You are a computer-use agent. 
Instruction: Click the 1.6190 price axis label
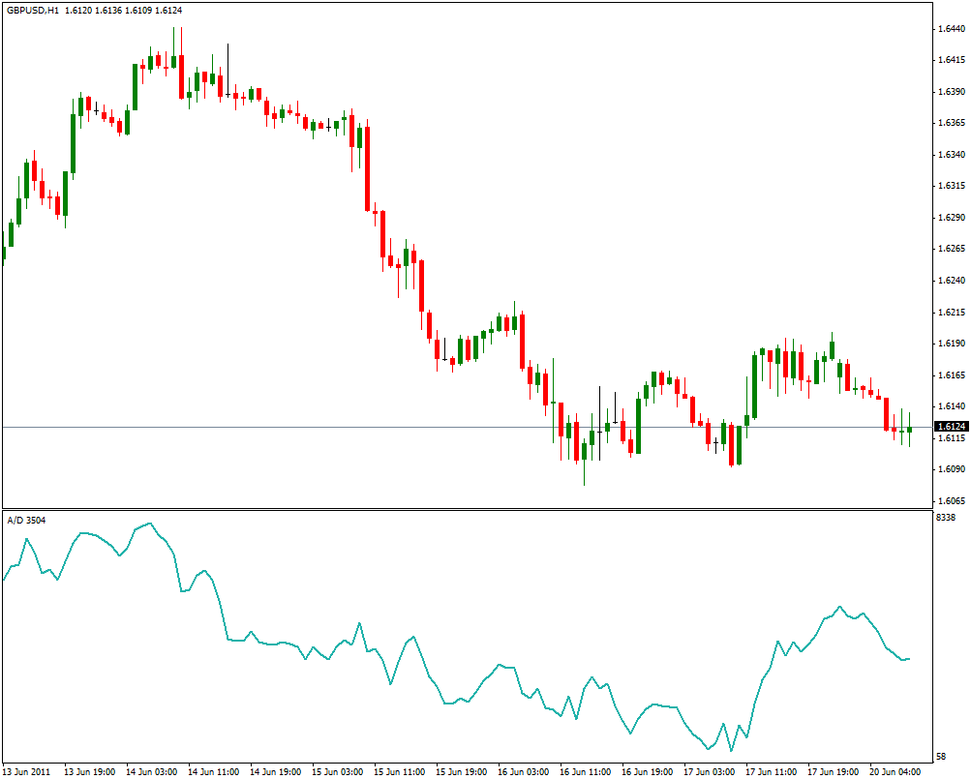[x=952, y=344]
